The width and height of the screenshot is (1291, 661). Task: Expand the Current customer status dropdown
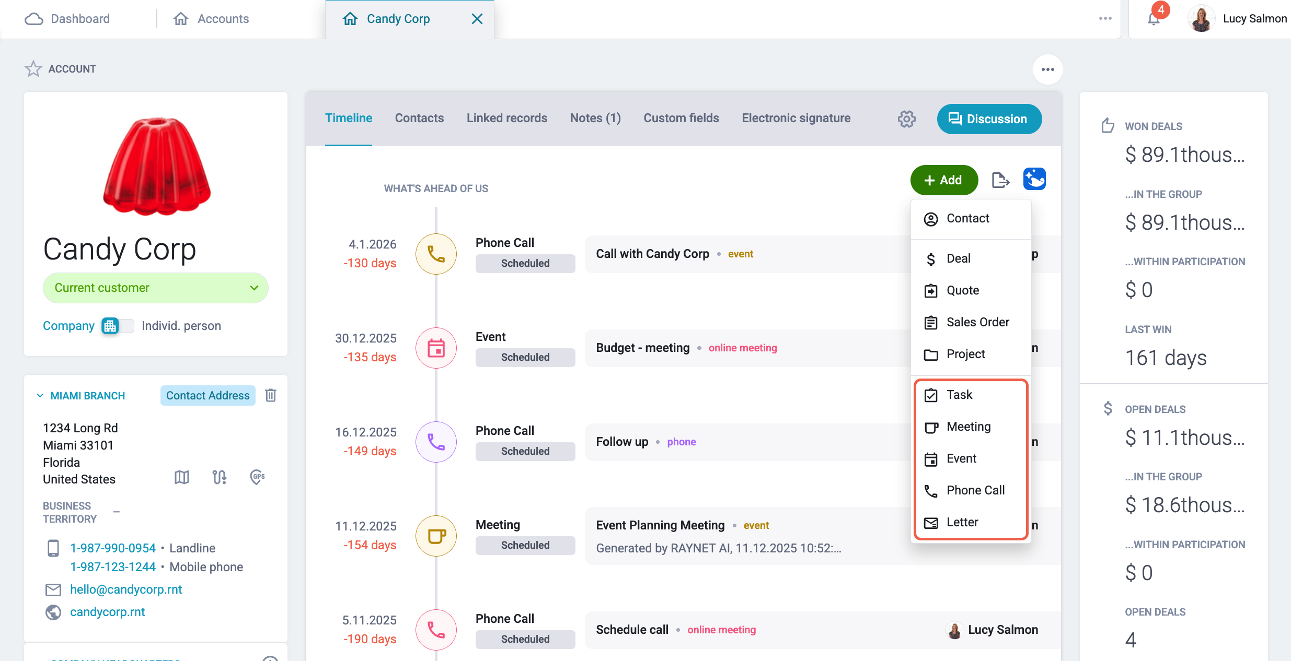[x=156, y=288]
